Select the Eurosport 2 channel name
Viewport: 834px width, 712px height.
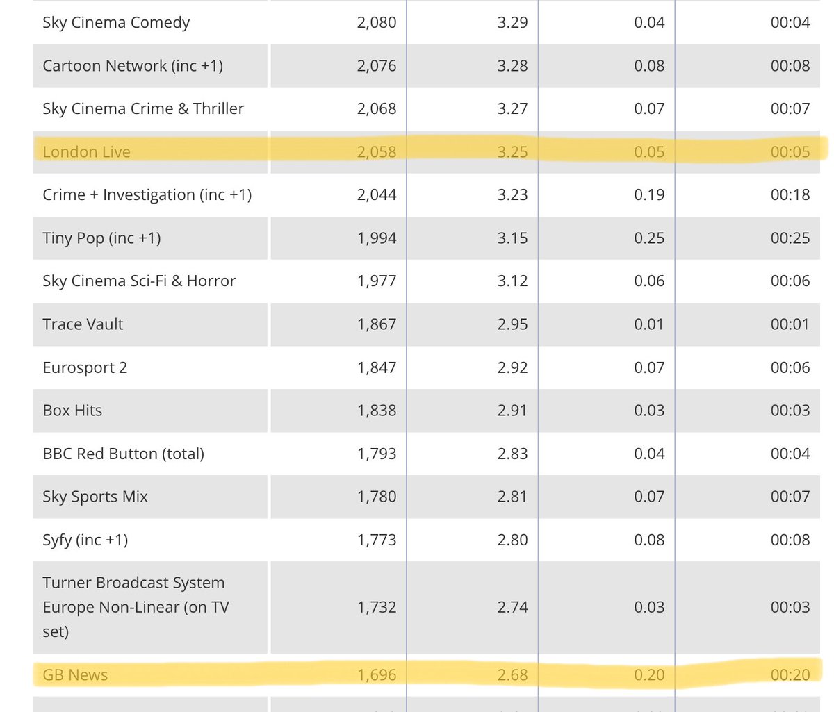[x=85, y=368]
